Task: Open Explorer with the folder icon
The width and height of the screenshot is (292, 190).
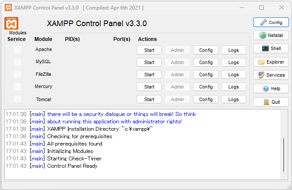Action: (271, 62)
